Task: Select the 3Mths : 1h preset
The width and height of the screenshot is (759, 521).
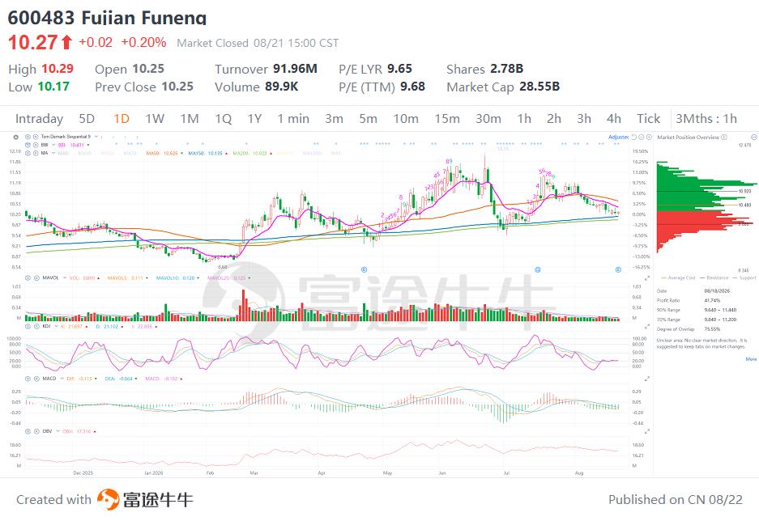Action: [706, 119]
